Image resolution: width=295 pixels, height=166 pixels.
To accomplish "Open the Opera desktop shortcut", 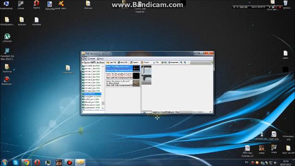I will (36, 5).
